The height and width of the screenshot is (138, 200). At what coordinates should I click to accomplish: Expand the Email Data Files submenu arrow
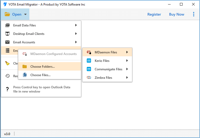[76, 25]
